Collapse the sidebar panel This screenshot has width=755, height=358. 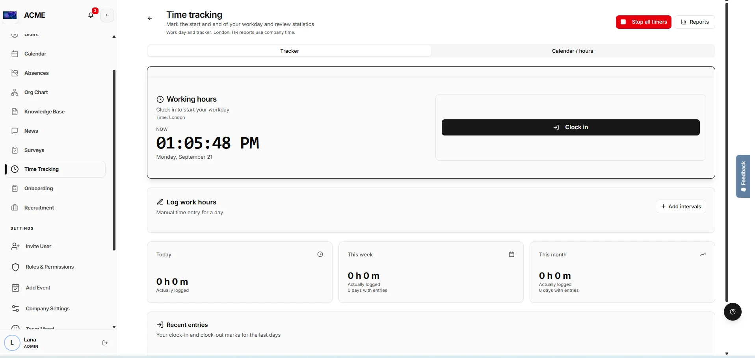(x=107, y=15)
